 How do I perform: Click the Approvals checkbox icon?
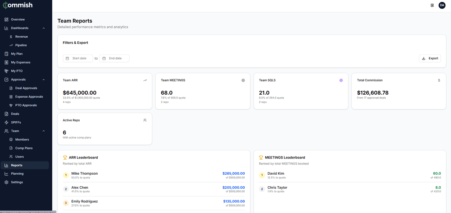click(x=6, y=80)
